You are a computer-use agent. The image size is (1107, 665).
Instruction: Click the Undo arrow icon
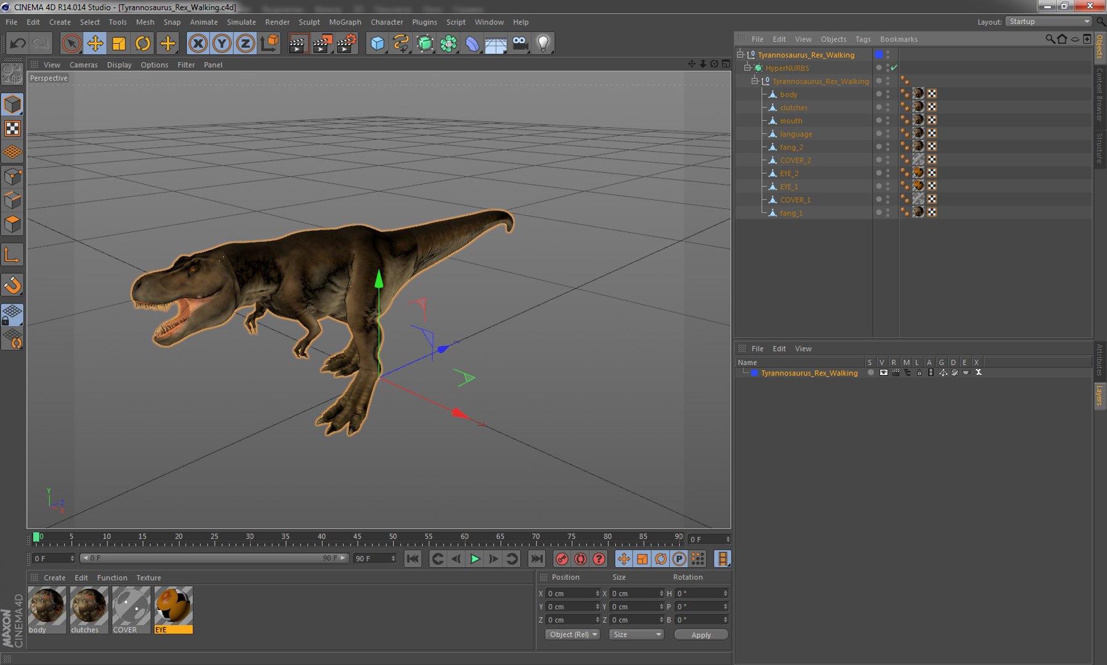(x=18, y=43)
